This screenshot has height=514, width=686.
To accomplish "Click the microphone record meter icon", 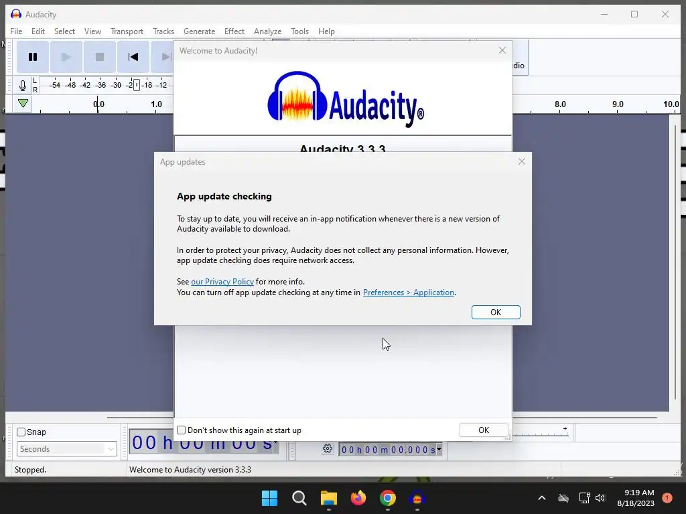I will point(23,85).
